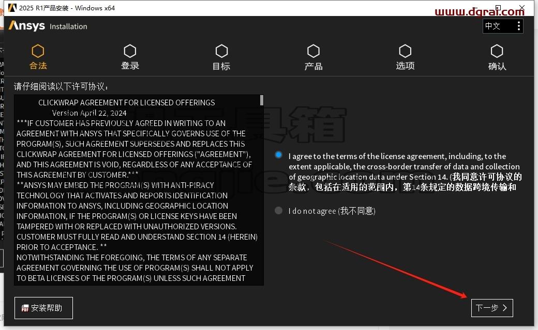Click the 确认 hexagon step icon
Viewport: 538px width, 330px height.
click(x=497, y=51)
